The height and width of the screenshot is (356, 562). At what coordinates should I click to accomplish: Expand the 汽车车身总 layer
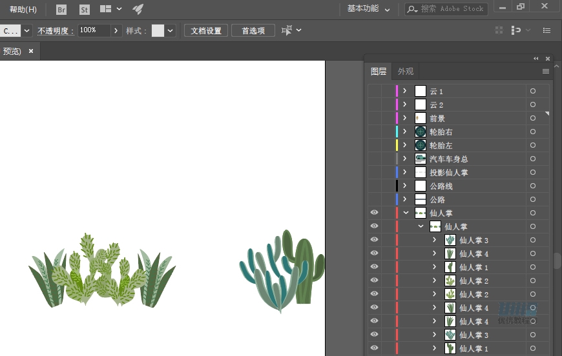405,159
